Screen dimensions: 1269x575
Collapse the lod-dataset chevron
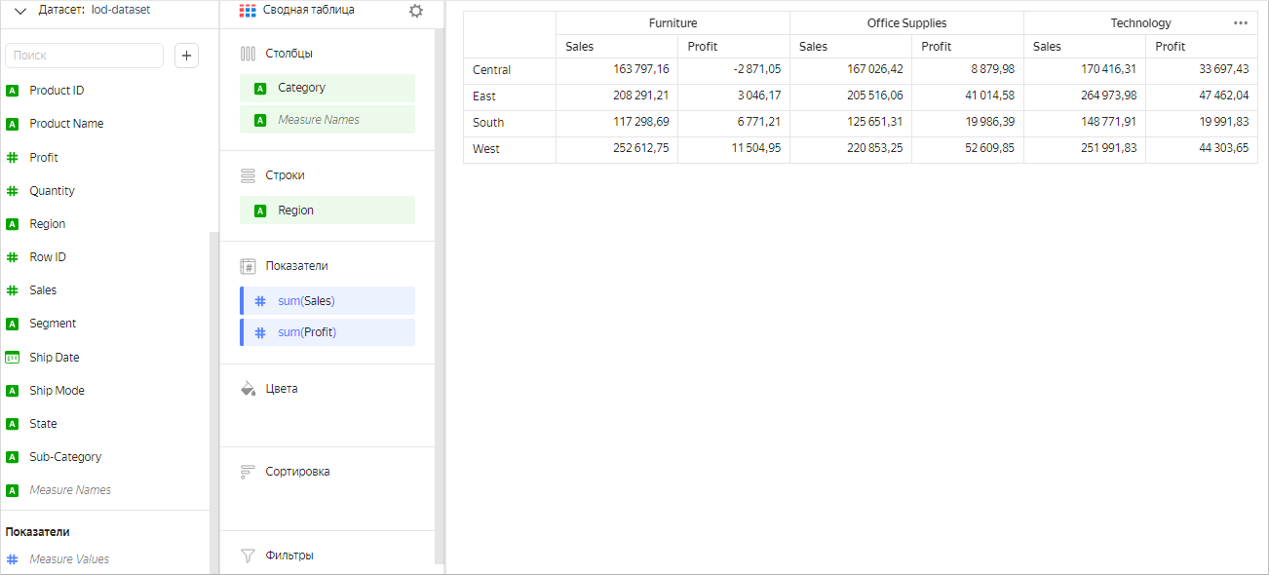click(x=19, y=10)
